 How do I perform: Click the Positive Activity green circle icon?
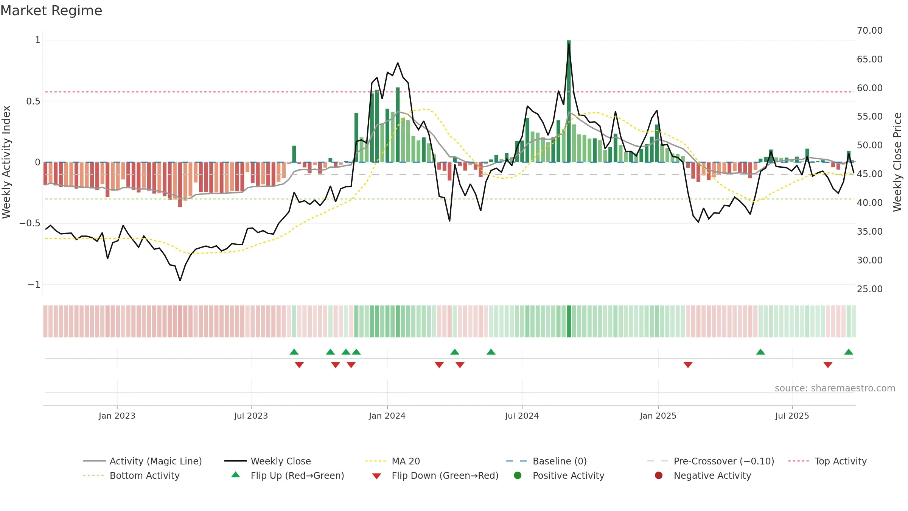[x=518, y=475]
